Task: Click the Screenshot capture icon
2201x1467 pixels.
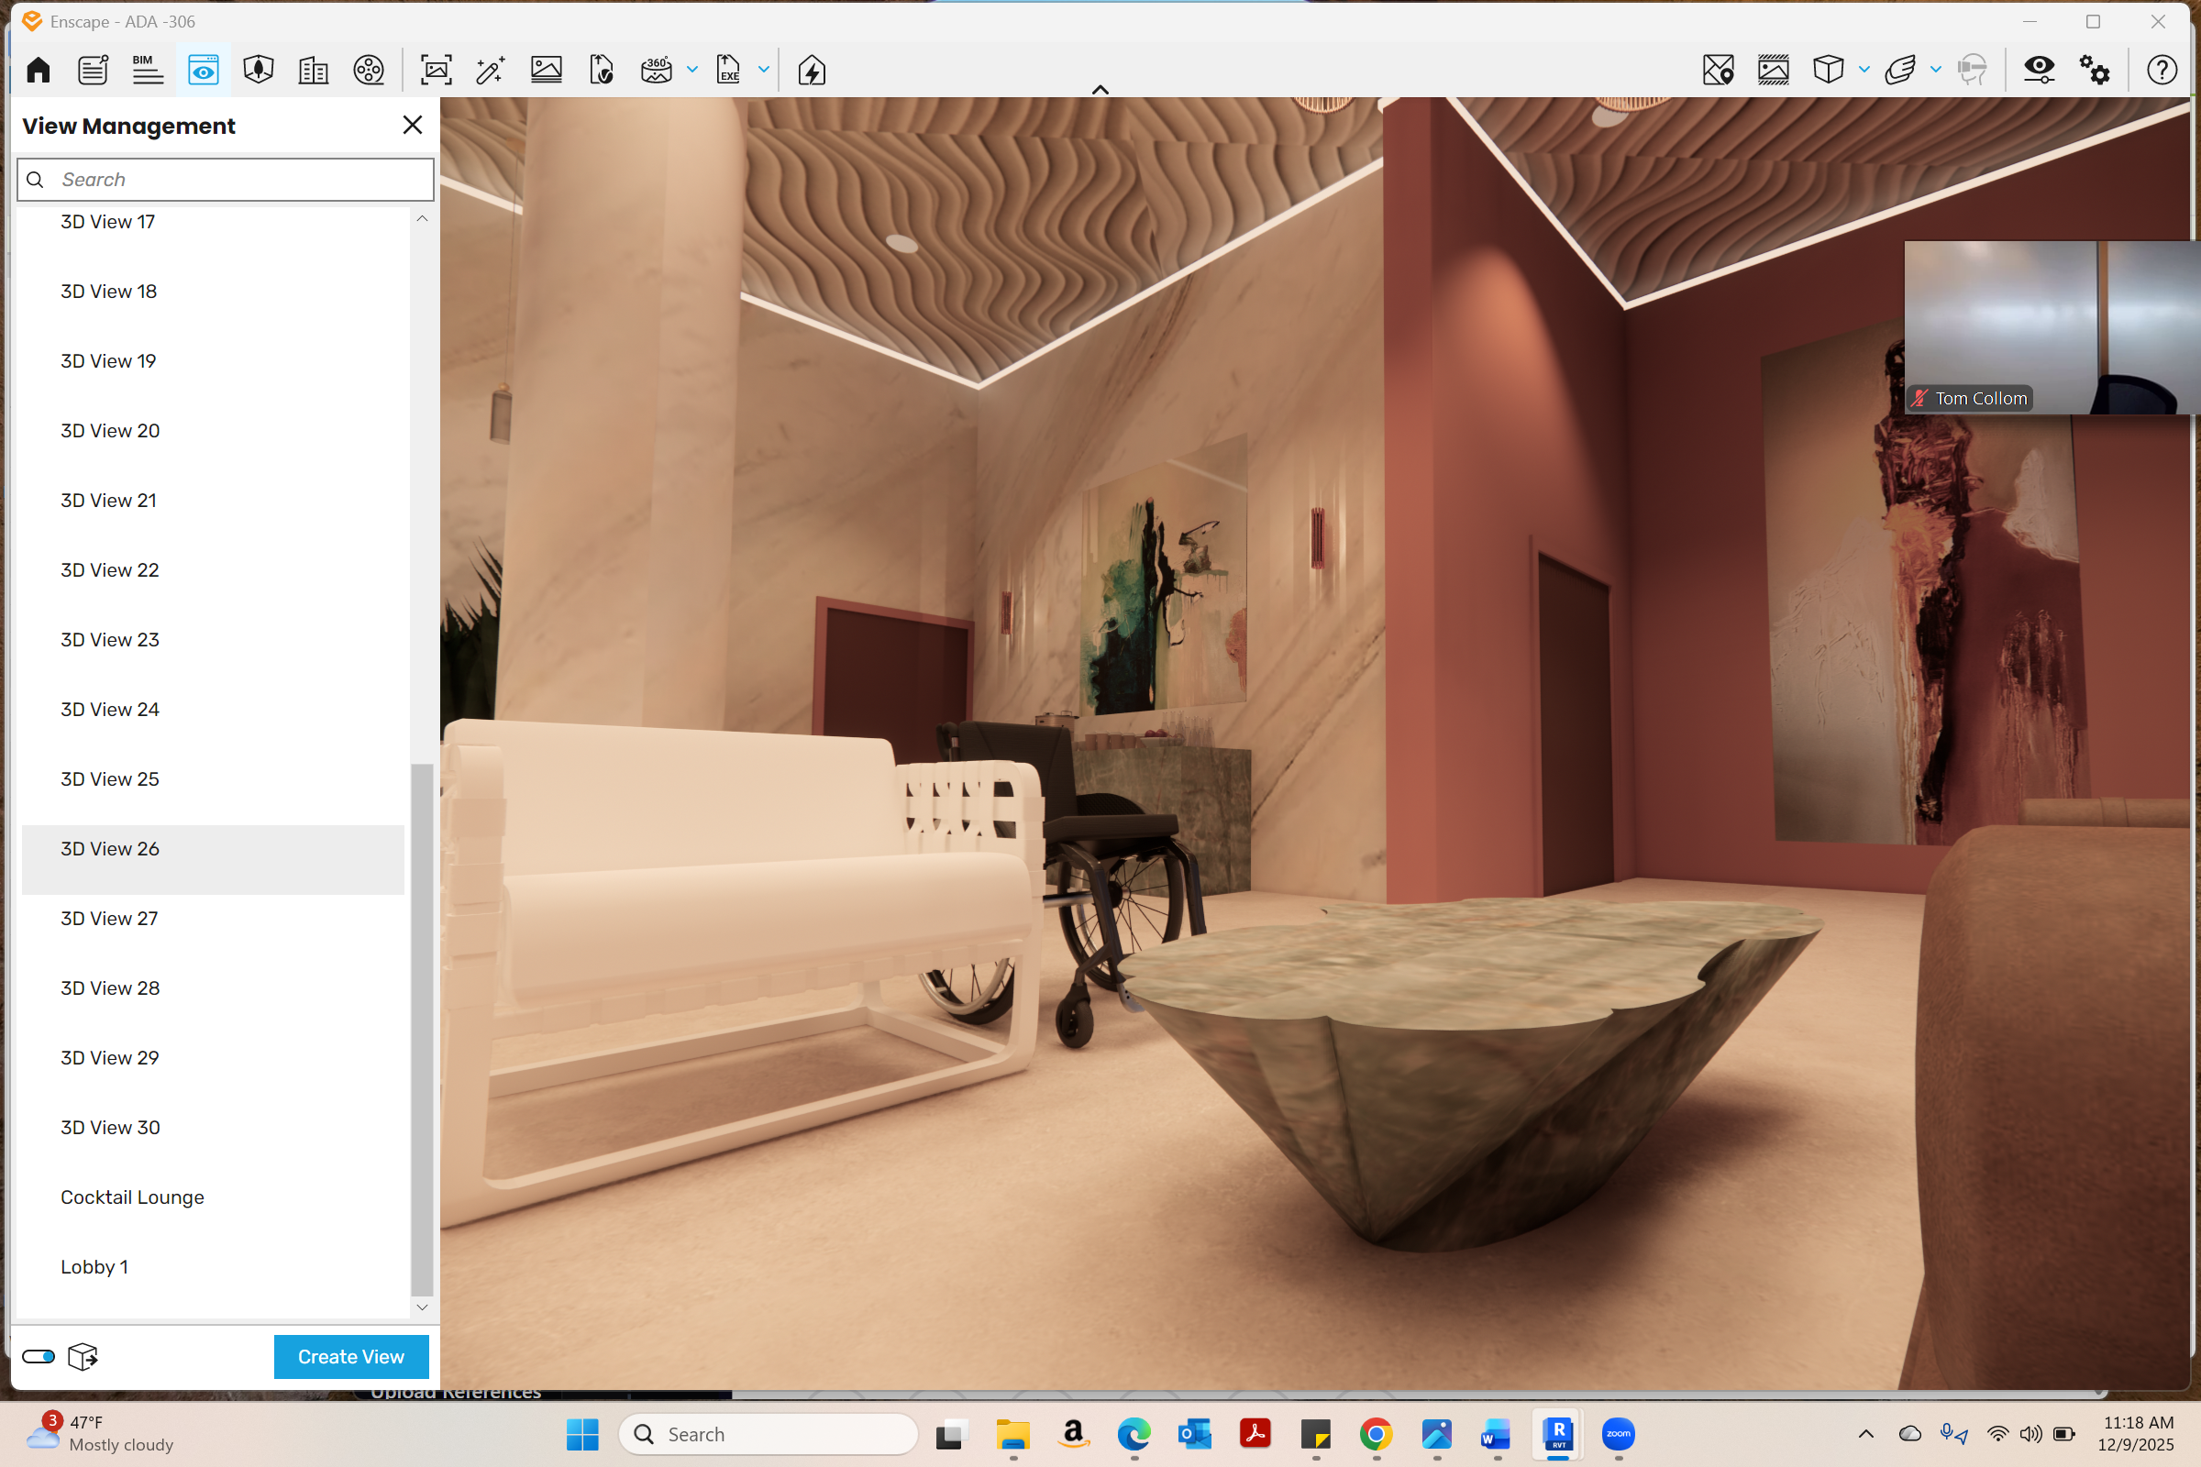Action: 437,71
